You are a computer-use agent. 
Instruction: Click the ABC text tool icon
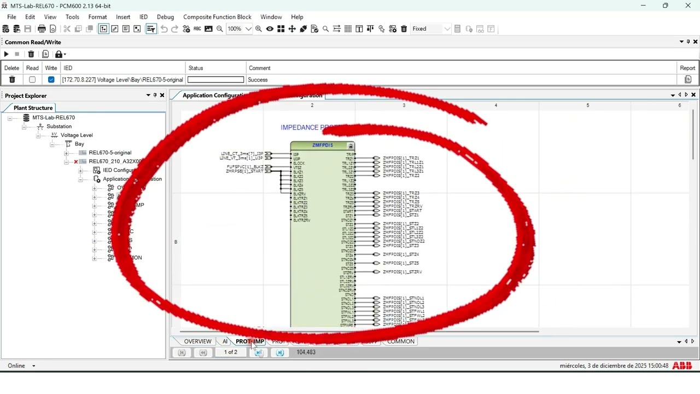tap(197, 29)
